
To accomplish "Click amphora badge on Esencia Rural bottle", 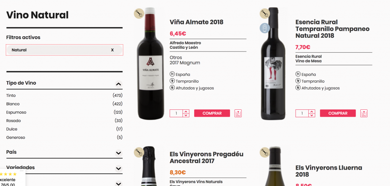I will point(265,28).
